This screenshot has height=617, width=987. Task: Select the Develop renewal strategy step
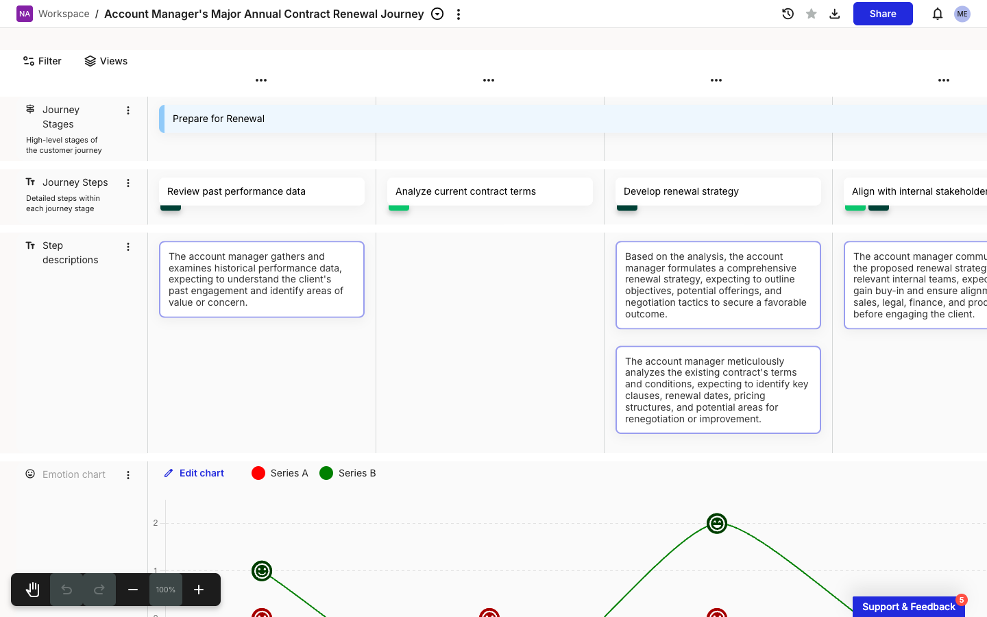(718, 191)
